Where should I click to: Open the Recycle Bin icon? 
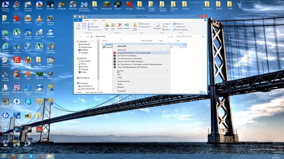click(5, 144)
